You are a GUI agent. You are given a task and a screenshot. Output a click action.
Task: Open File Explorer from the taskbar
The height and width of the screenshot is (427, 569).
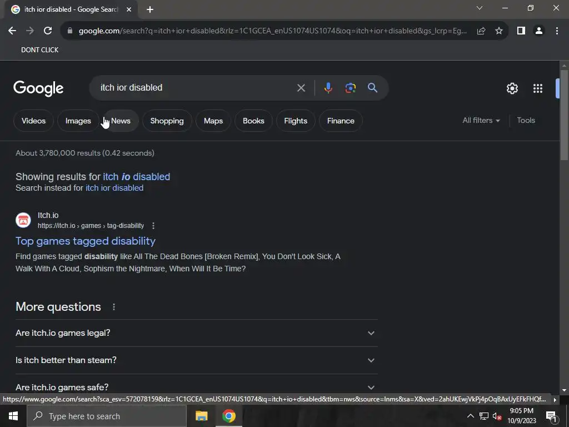point(201,416)
